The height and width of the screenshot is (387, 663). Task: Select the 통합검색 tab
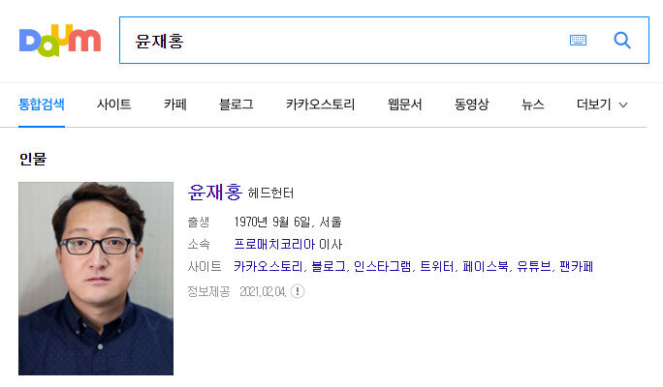[x=42, y=104]
